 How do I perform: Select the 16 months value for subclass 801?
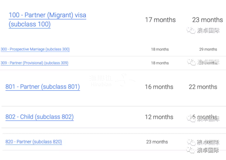click(159, 87)
